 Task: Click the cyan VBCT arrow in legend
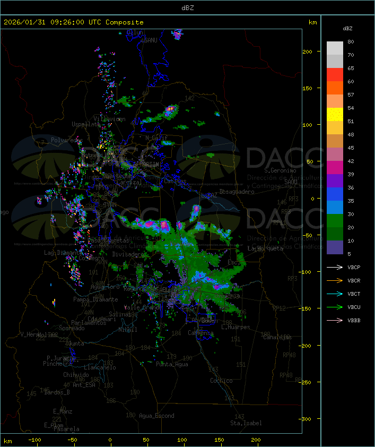[335, 294]
